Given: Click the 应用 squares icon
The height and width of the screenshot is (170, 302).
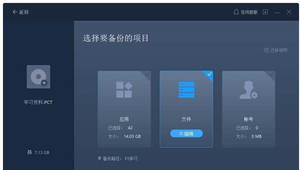Looking at the screenshot, I should (x=124, y=90).
